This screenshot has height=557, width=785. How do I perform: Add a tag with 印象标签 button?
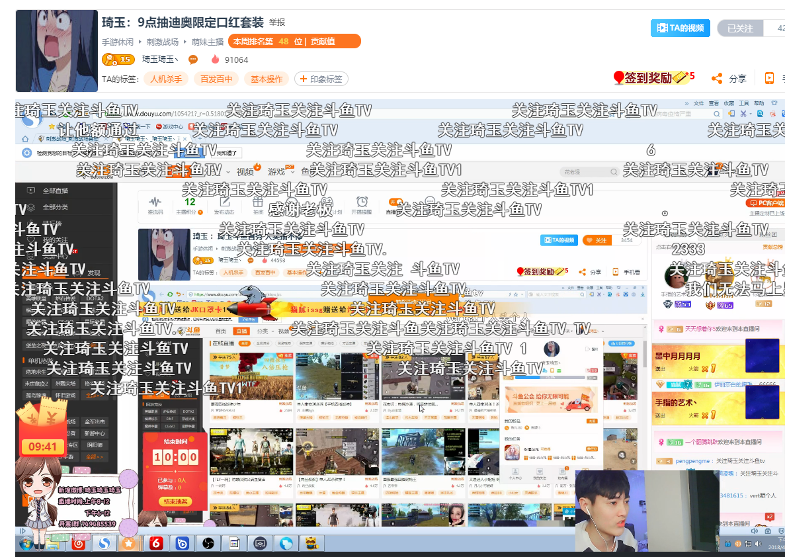tap(321, 79)
